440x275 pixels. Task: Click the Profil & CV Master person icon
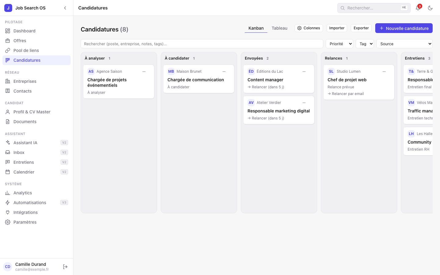pos(8,112)
